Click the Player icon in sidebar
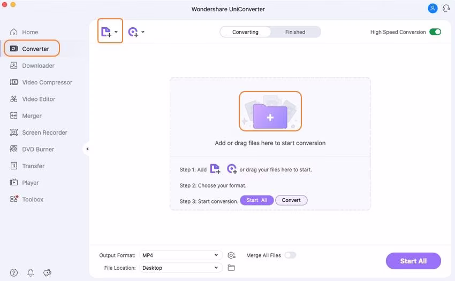455x281 pixels. pyautogui.click(x=13, y=183)
